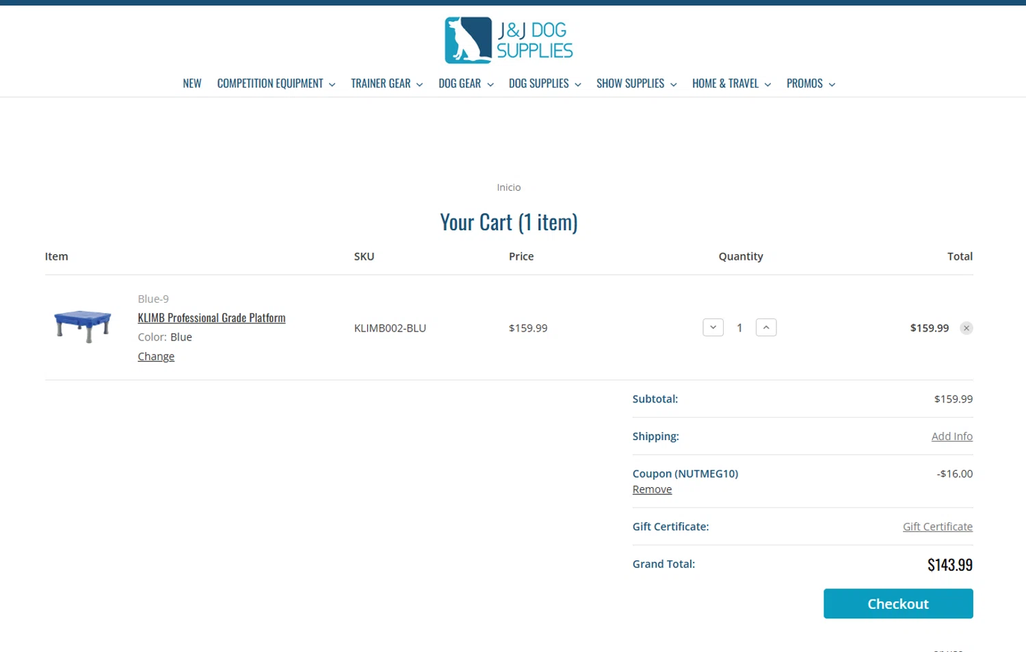
Task: Expand the Competition Equipment menu
Action: [x=276, y=83]
